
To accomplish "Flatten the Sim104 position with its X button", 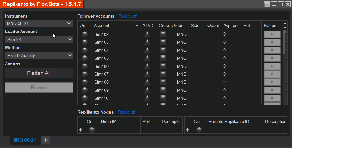I will pos(272,50).
